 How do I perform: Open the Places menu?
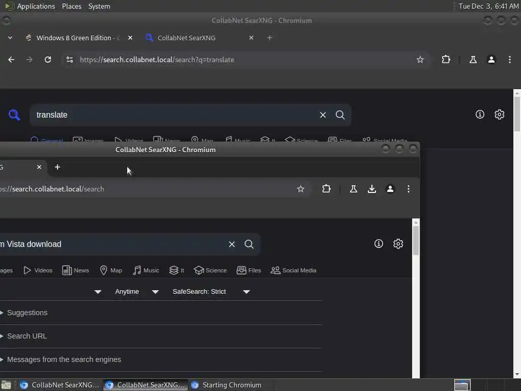pyautogui.click(x=71, y=6)
